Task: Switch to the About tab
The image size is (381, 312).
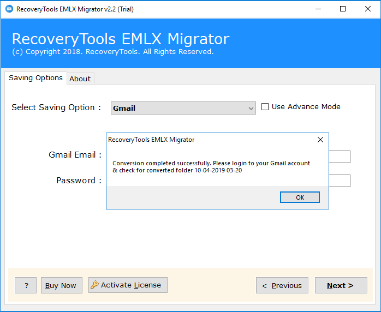Action: point(80,79)
